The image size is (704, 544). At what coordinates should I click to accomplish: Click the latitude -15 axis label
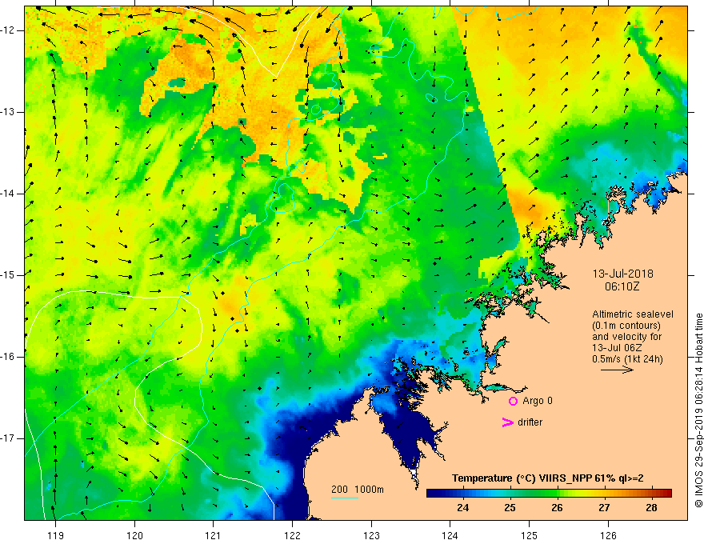[x=8, y=275]
